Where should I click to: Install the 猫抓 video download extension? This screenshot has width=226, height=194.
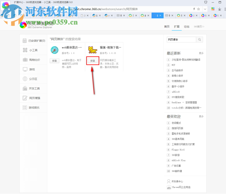point(93,61)
